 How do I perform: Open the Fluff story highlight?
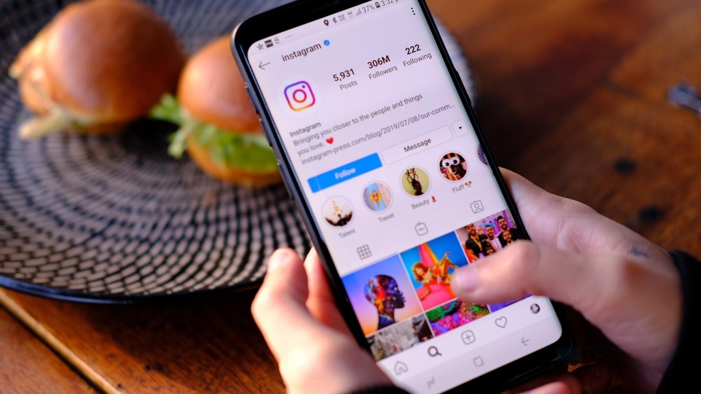pos(455,171)
